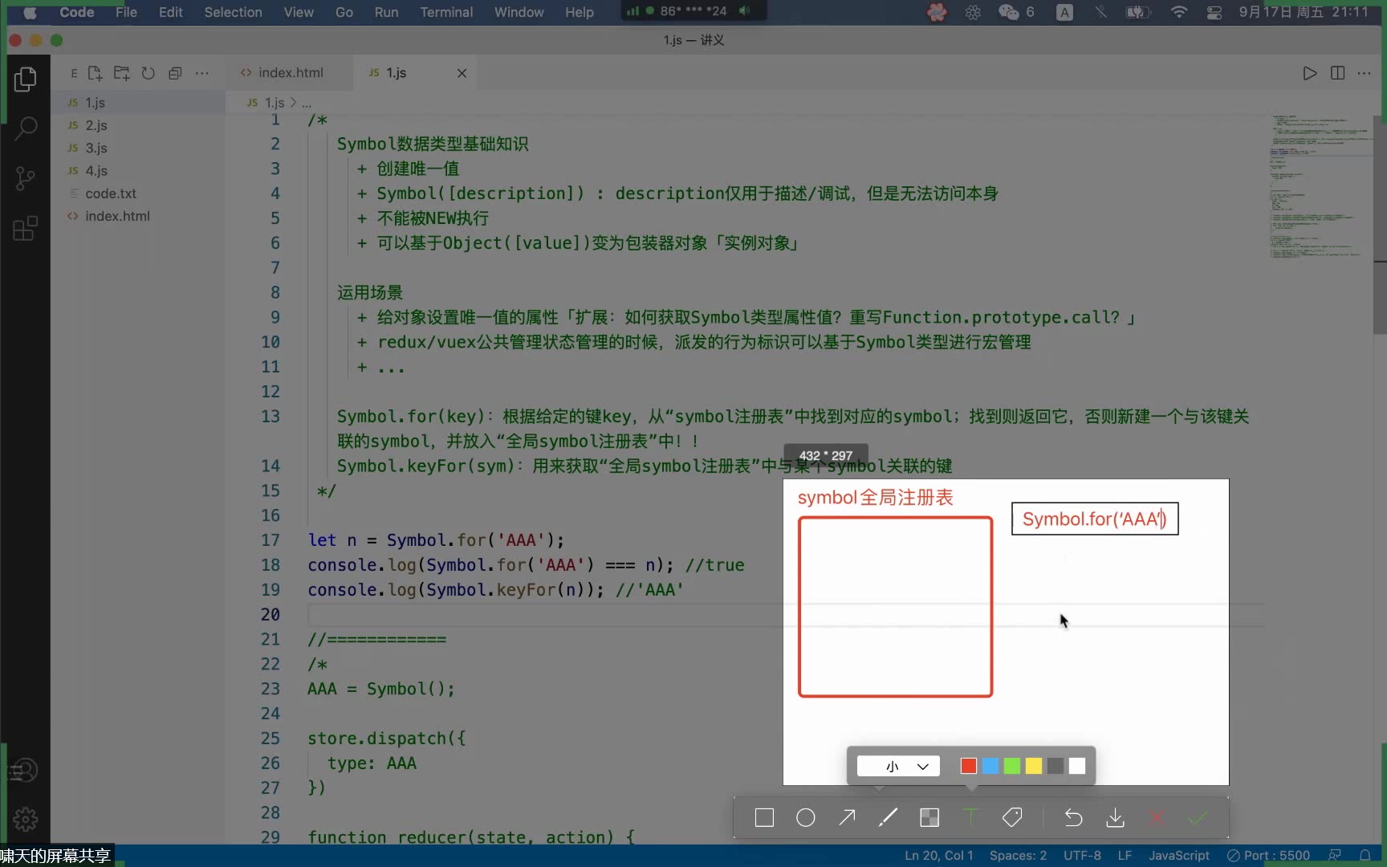This screenshot has height=867, width=1387.
Task: Change language mode JavaScript in status bar
Action: (x=1179, y=855)
